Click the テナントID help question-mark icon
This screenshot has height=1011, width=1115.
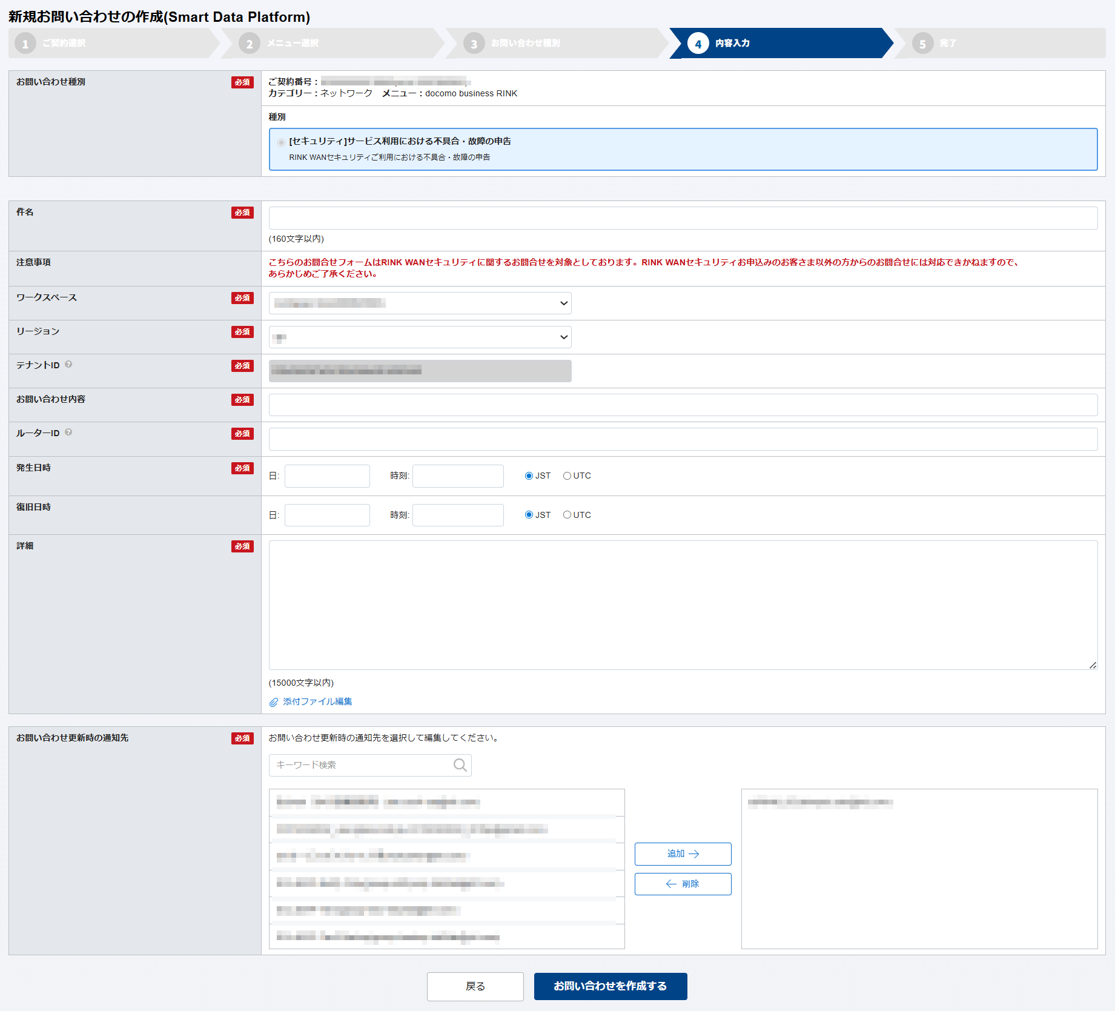point(68,365)
